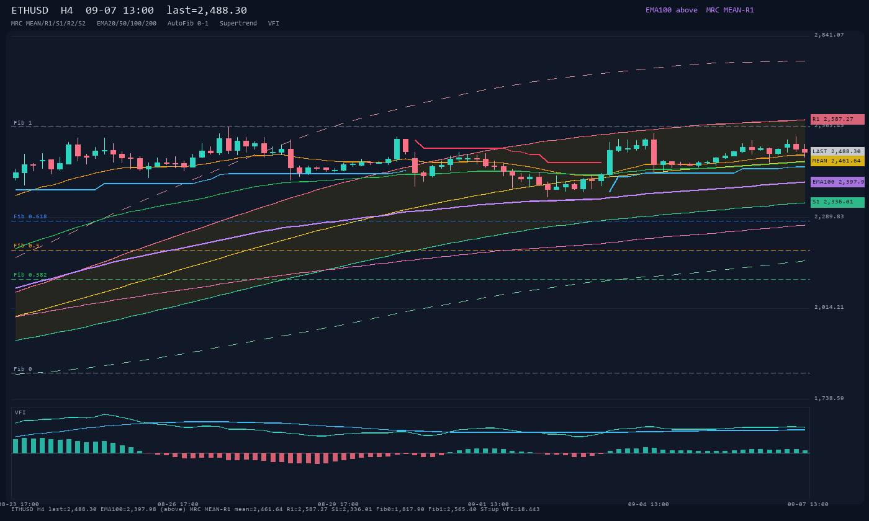Click the 09-01 13:00 time axis label

click(x=489, y=504)
